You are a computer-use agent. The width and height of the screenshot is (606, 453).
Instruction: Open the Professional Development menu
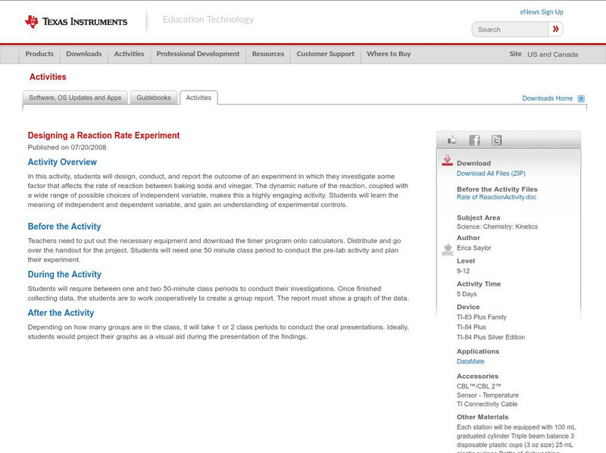click(x=198, y=54)
